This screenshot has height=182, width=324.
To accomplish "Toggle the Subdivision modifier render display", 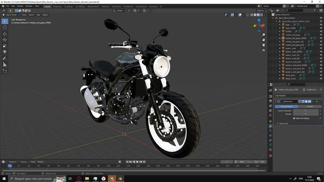I will coord(309,102).
